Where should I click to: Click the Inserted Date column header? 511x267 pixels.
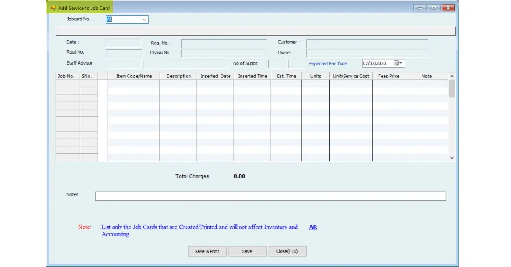click(x=215, y=76)
